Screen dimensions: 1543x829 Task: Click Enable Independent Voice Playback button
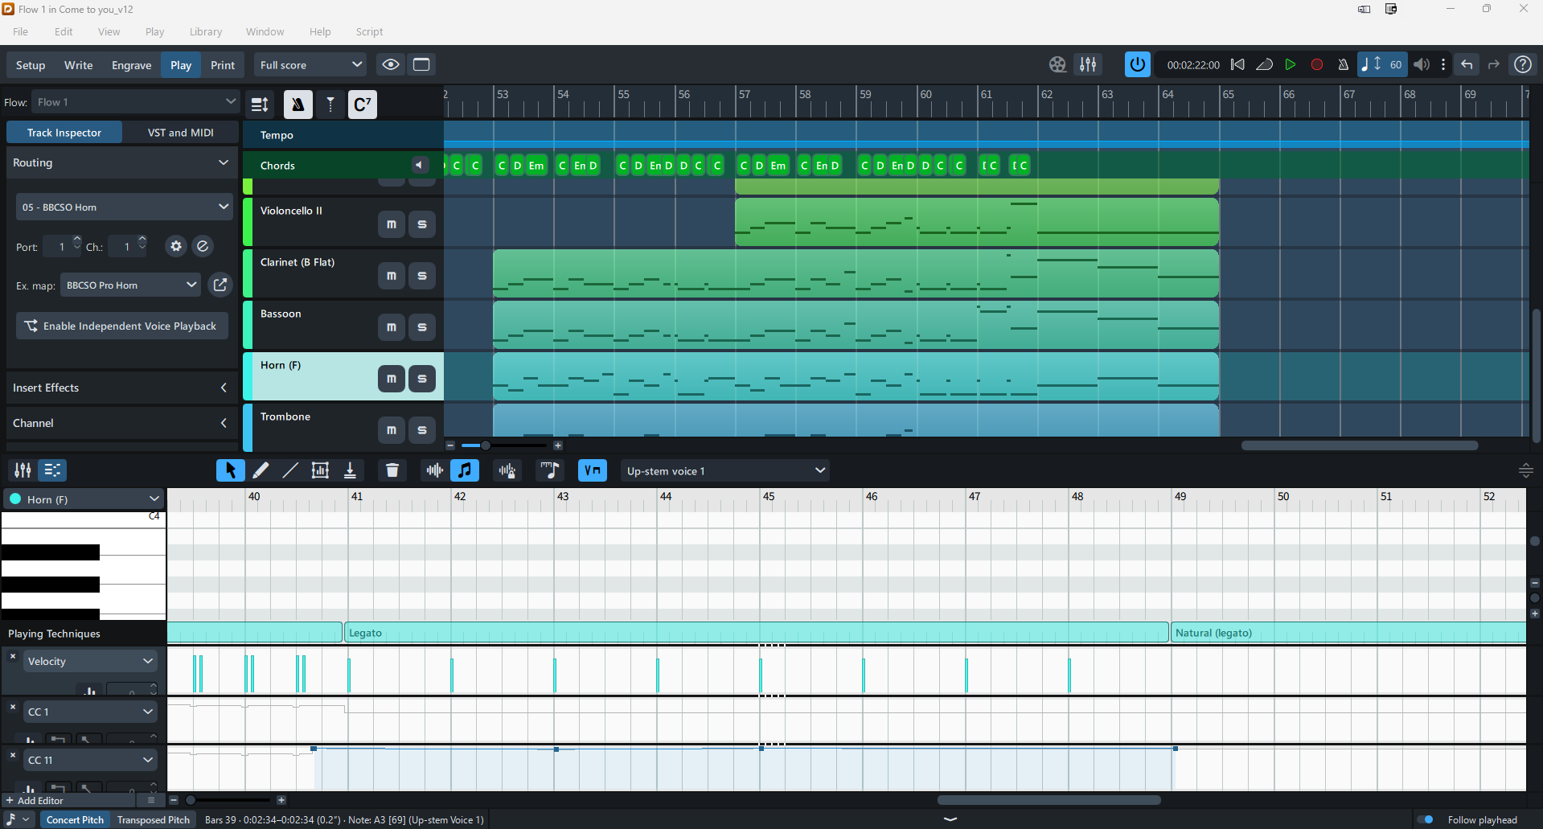coord(121,326)
